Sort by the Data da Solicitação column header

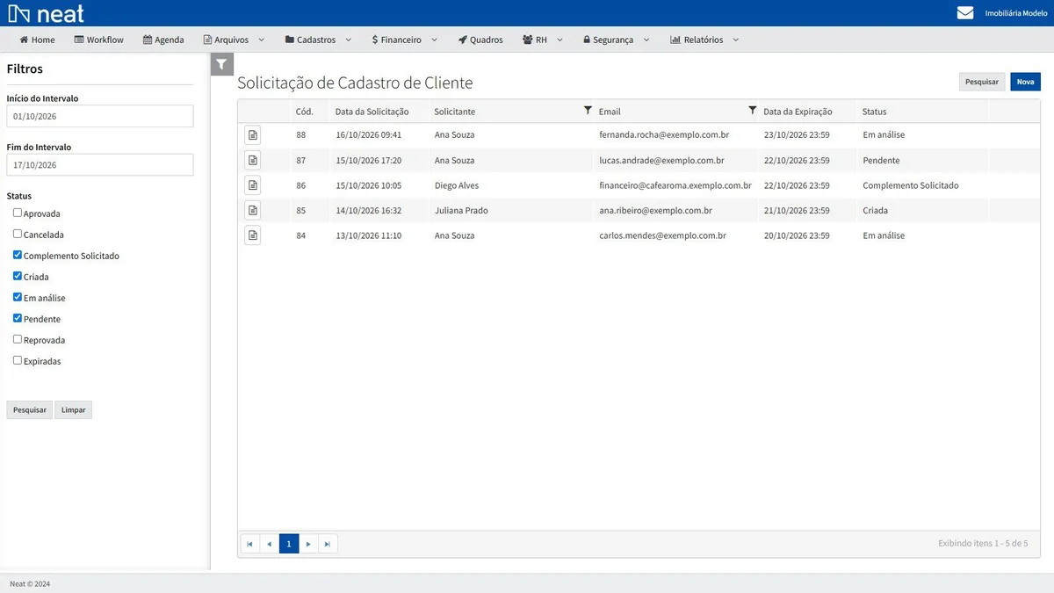372,112
